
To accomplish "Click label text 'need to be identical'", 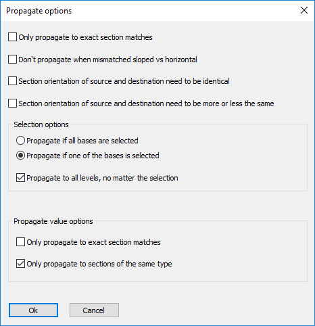I will 197,81.
